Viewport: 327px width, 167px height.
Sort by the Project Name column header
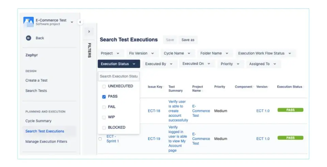tap(198, 89)
